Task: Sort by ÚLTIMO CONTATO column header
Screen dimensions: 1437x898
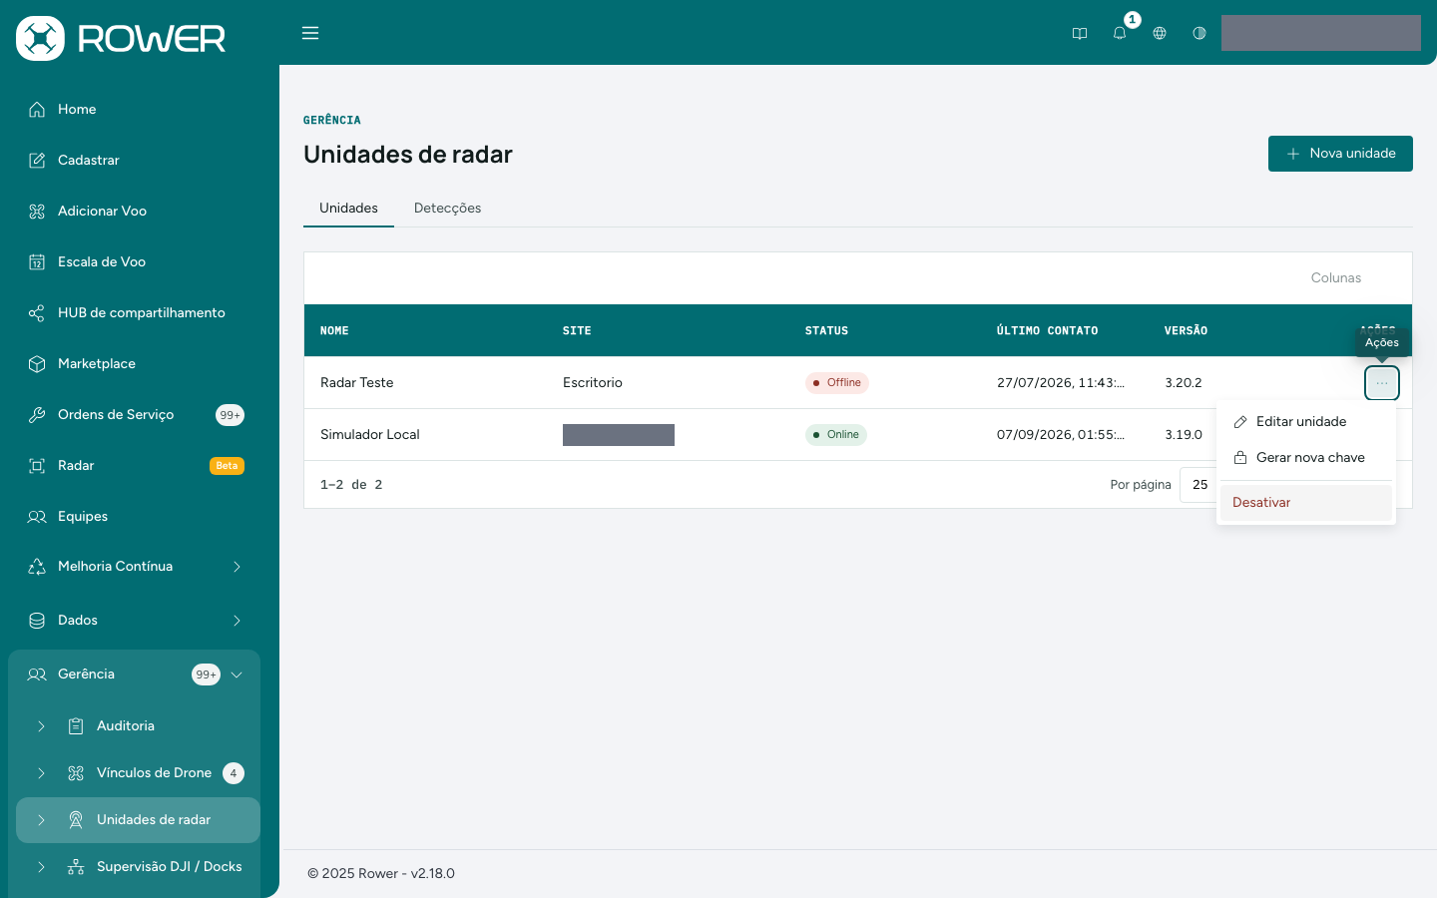Action: click(x=1047, y=331)
